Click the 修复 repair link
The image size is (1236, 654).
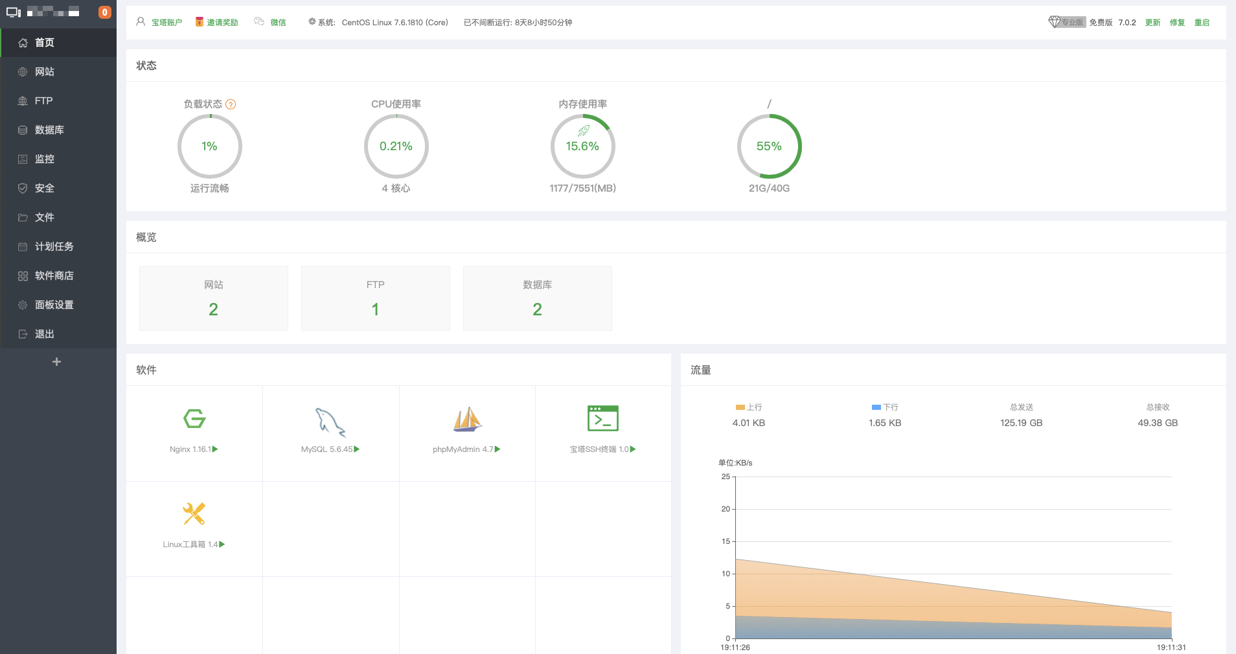(x=1177, y=23)
